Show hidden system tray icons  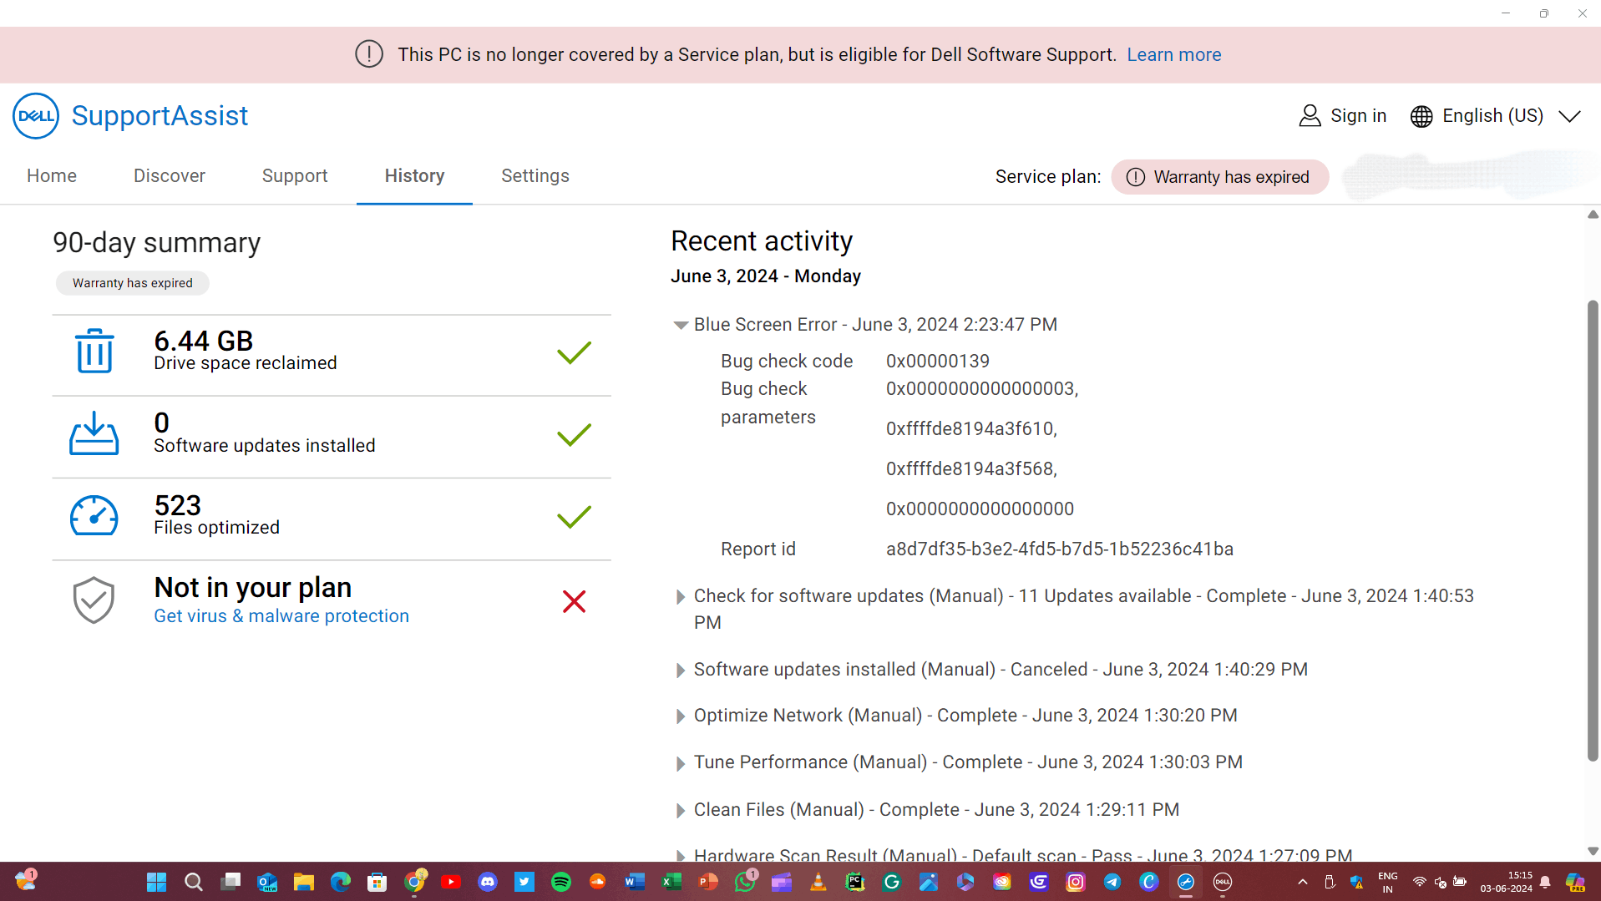[1303, 882]
